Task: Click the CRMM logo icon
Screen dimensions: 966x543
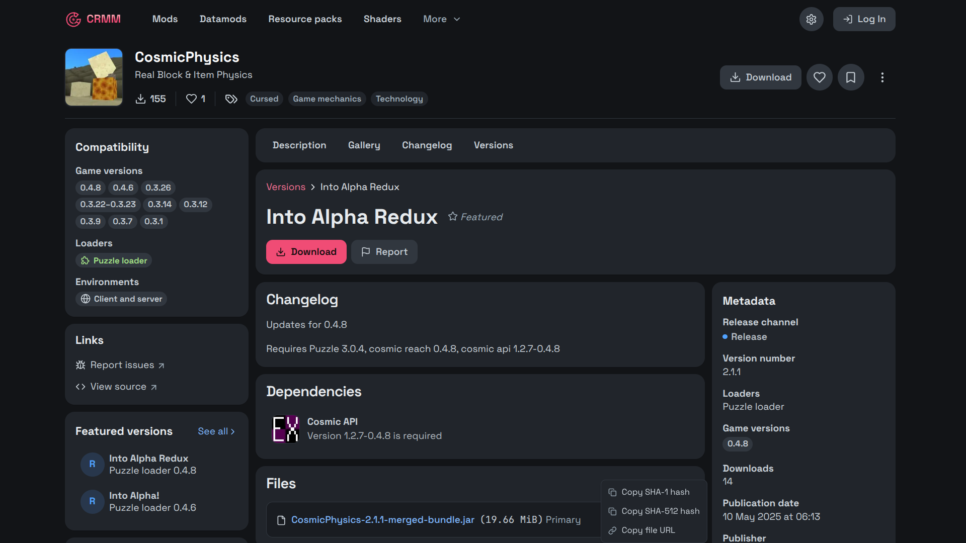Action: (73, 19)
